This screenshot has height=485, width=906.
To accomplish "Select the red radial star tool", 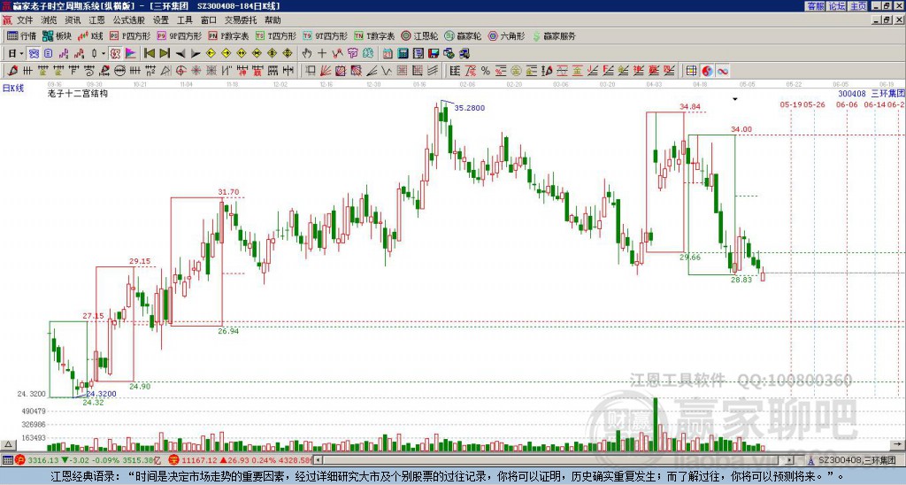I will tap(196, 71).
